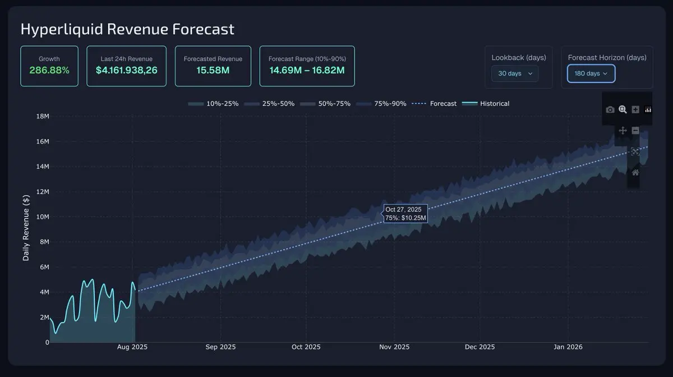Click the Oct 2025 x-axis label
Image resolution: width=673 pixels, height=377 pixels.
[305, 347]
